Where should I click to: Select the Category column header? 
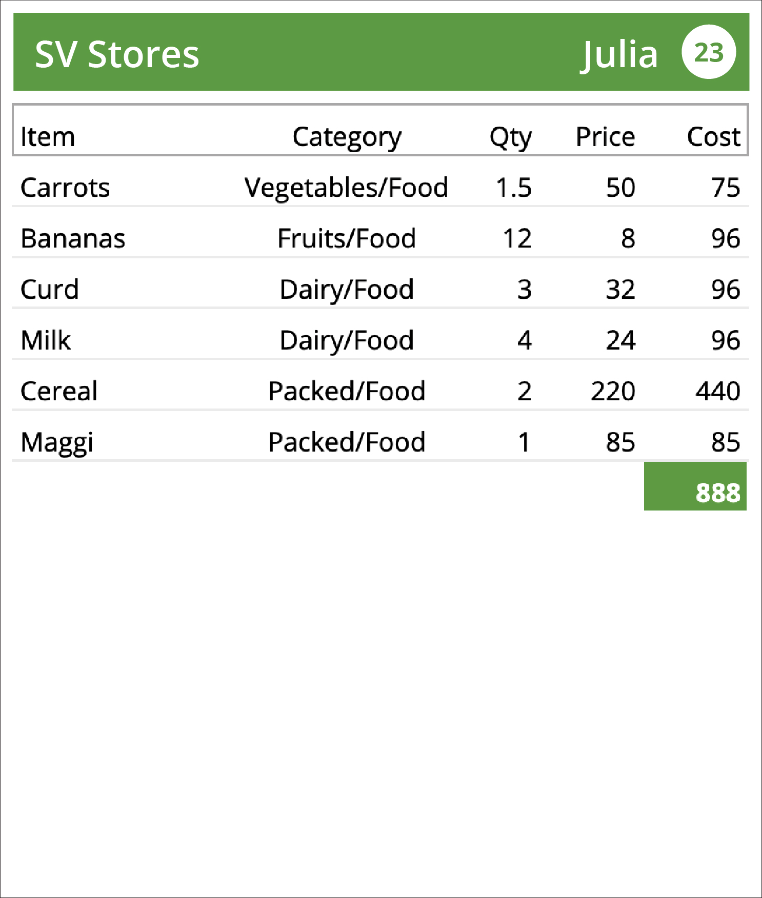[x=347, y=137]
